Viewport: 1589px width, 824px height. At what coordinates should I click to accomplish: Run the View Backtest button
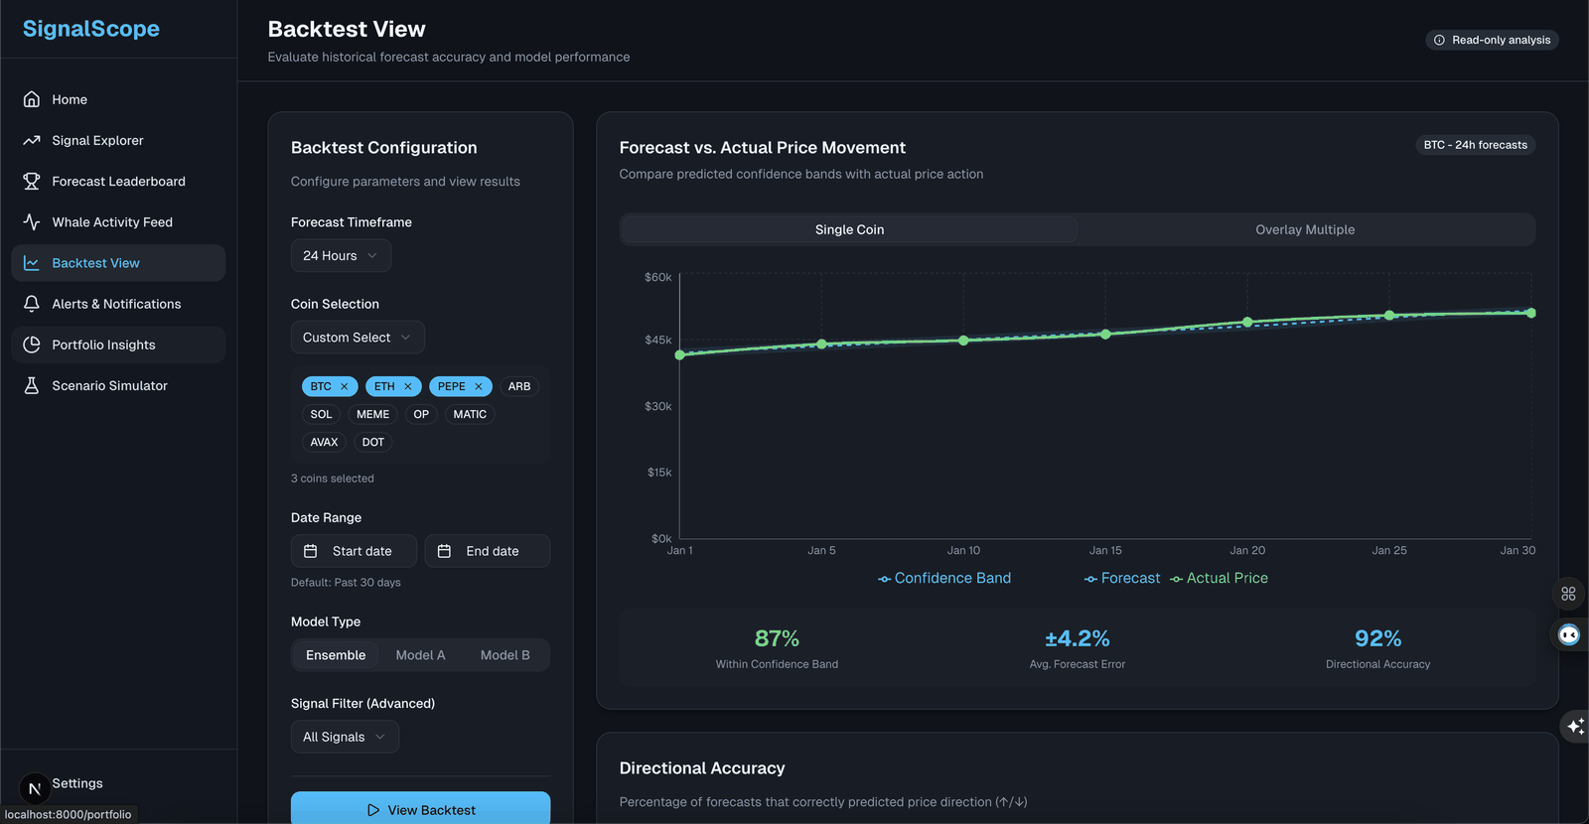420,808
